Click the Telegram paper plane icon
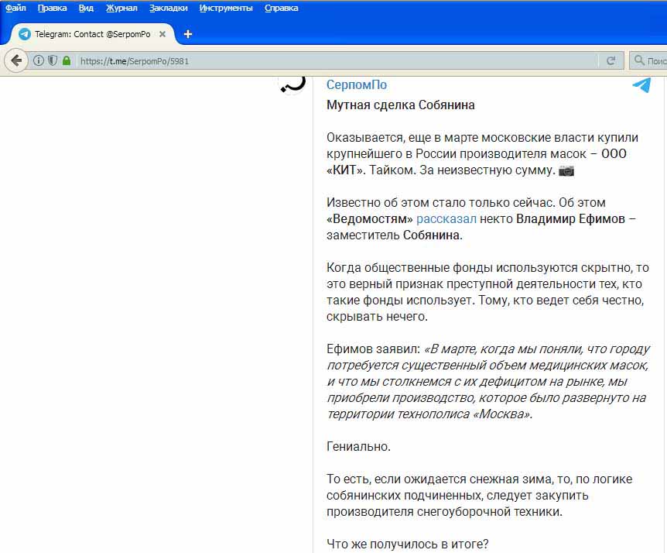The width and height of the screenshot is (667, 553). 642,84
